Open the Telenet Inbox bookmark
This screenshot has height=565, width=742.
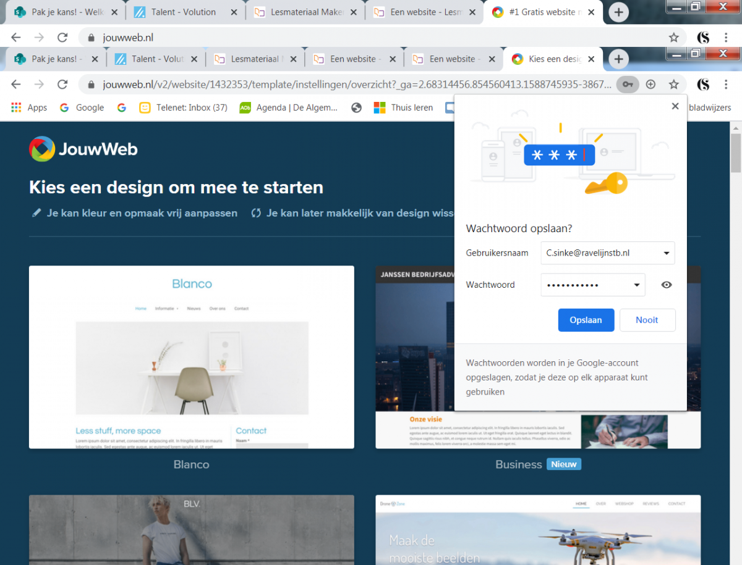pos(184,107)
